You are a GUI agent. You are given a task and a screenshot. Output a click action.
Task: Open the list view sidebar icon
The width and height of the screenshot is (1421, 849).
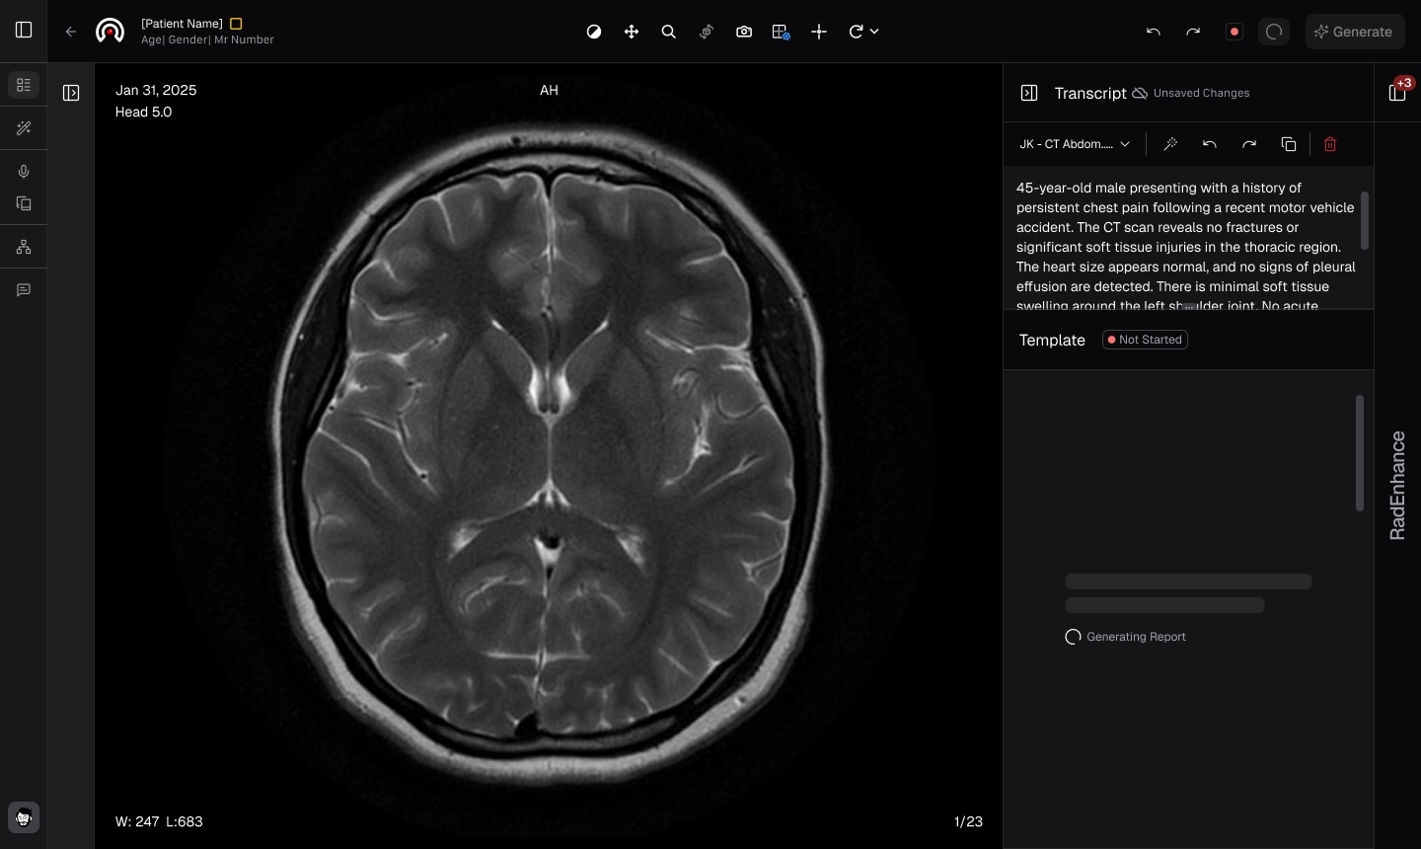24,85
